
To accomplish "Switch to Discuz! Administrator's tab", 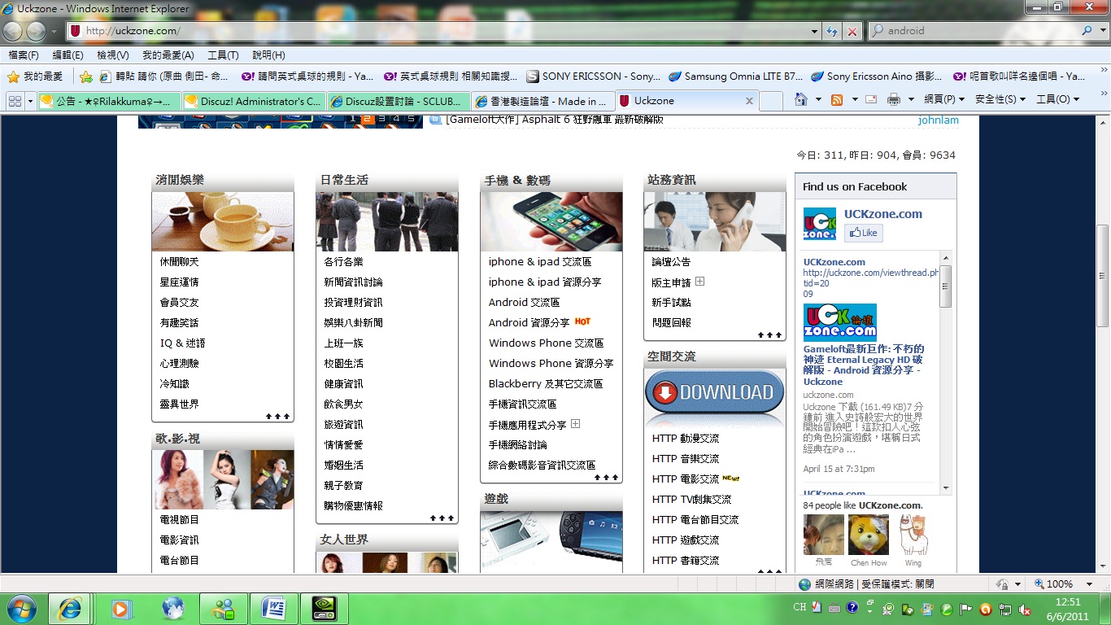I will 254,101.
